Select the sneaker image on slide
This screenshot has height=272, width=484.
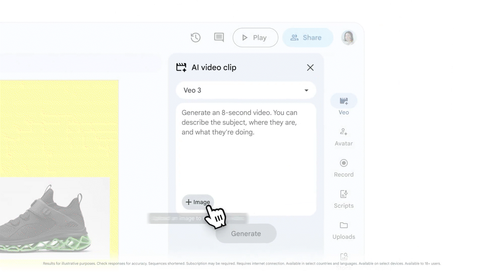click(45, 218)
